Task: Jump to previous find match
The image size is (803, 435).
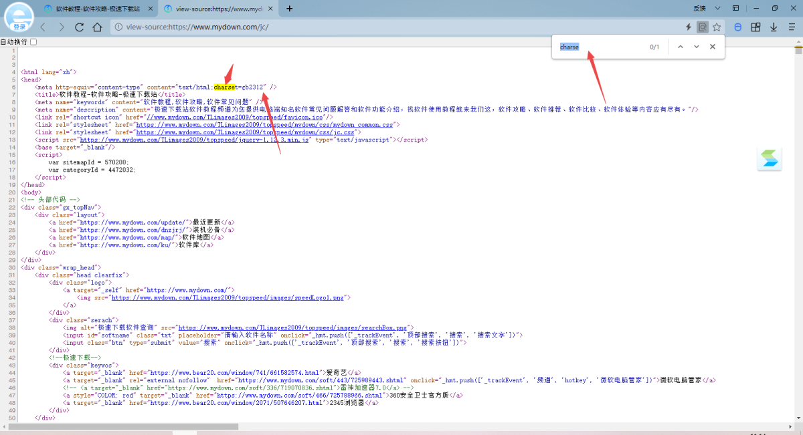Action: click(681, 47)
